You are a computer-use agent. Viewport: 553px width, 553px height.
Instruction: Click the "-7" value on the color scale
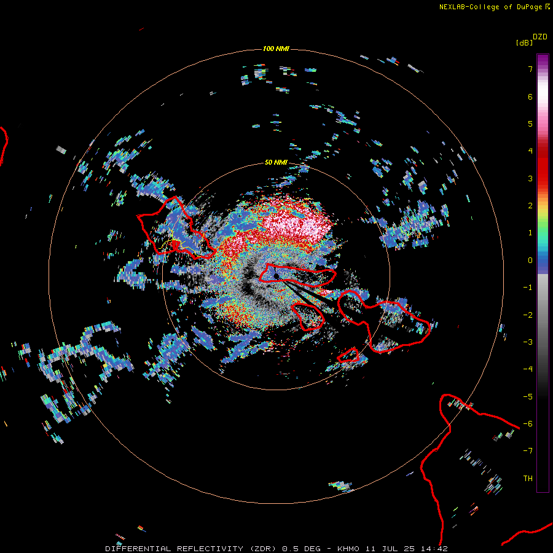coord(528,451)
